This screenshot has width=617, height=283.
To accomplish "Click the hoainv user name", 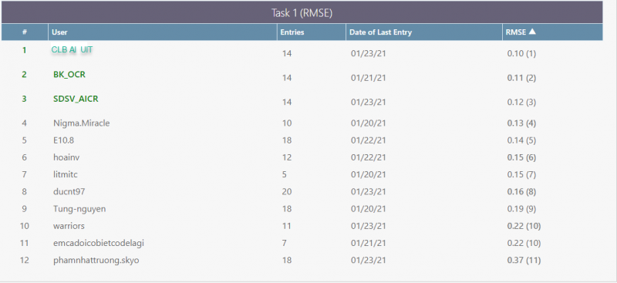I will coord(66,157).
